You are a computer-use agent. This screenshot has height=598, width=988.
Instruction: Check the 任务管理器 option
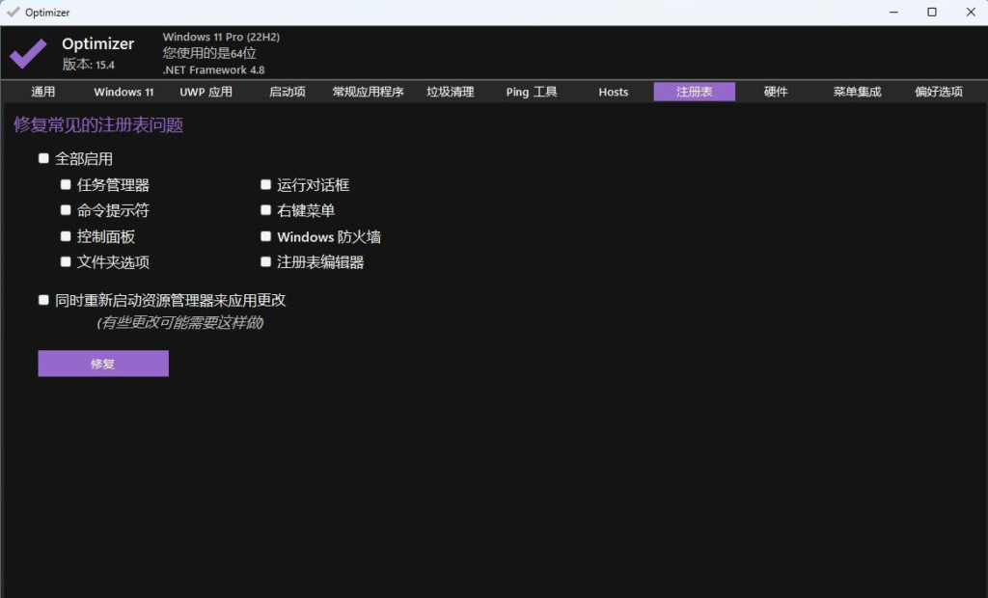(x=66, y=184)
